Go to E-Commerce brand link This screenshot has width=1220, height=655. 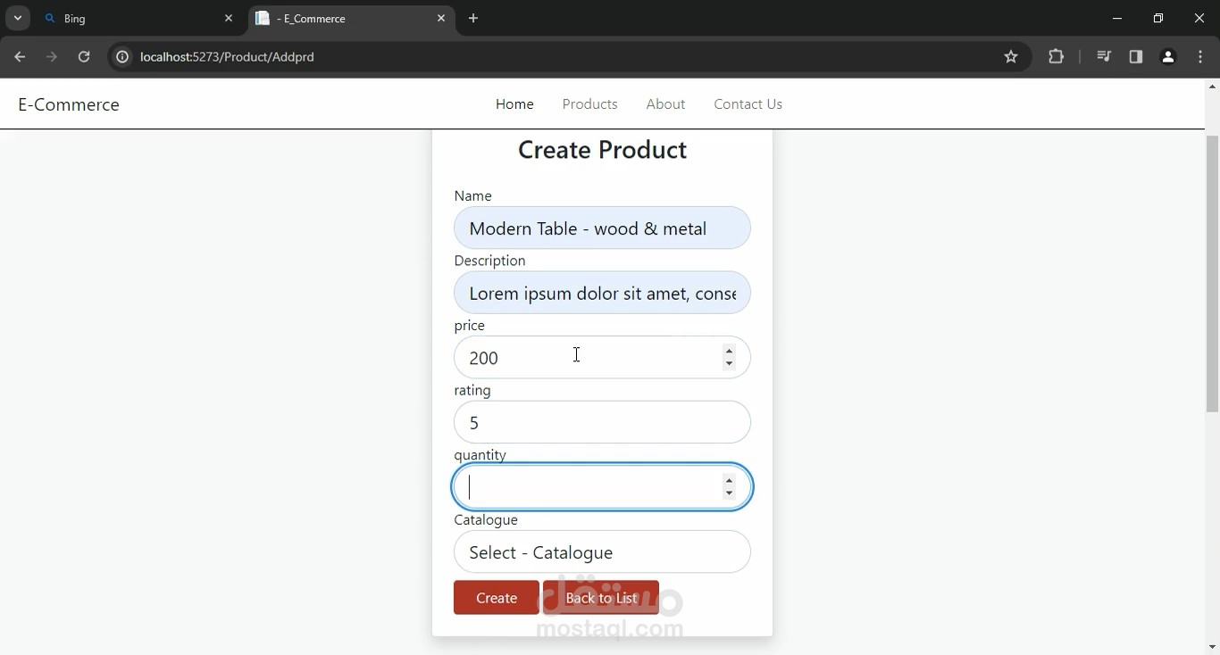click(69, 104)
